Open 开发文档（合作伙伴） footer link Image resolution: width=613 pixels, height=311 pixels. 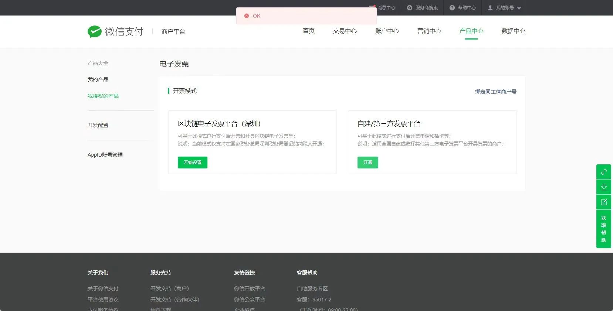175,300
